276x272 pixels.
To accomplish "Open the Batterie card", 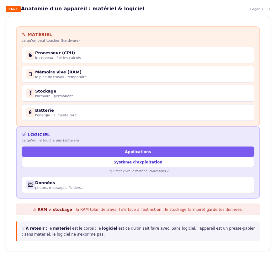I will (138, 113).
